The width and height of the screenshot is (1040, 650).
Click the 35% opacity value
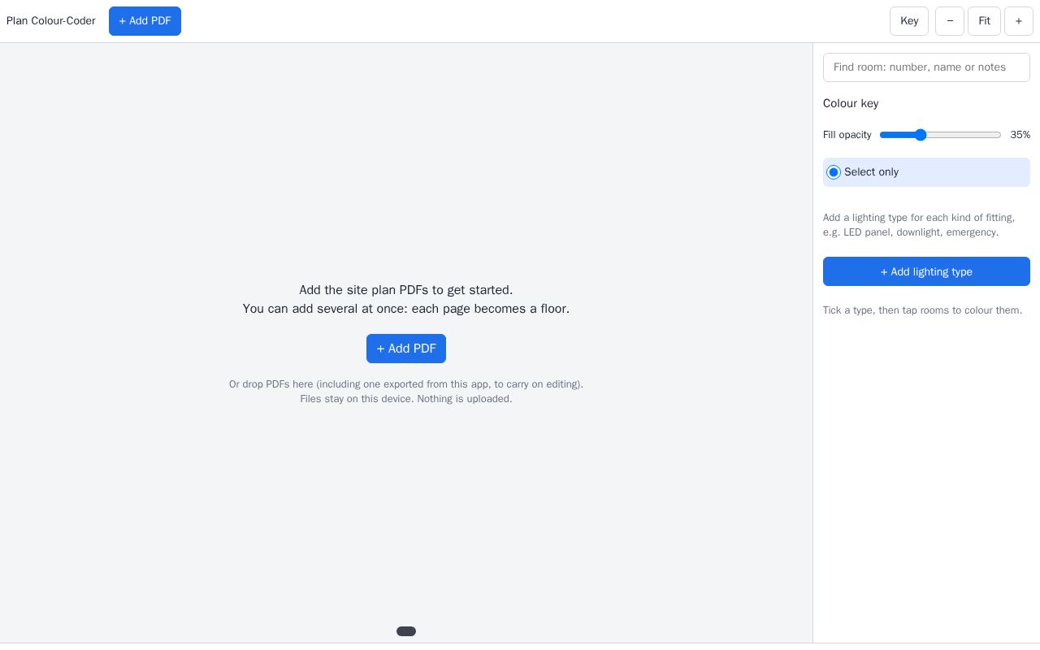(x=1020, y=135)
